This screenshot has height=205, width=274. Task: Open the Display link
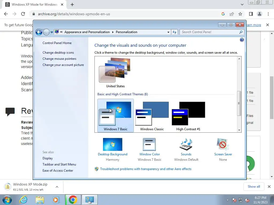48,158
